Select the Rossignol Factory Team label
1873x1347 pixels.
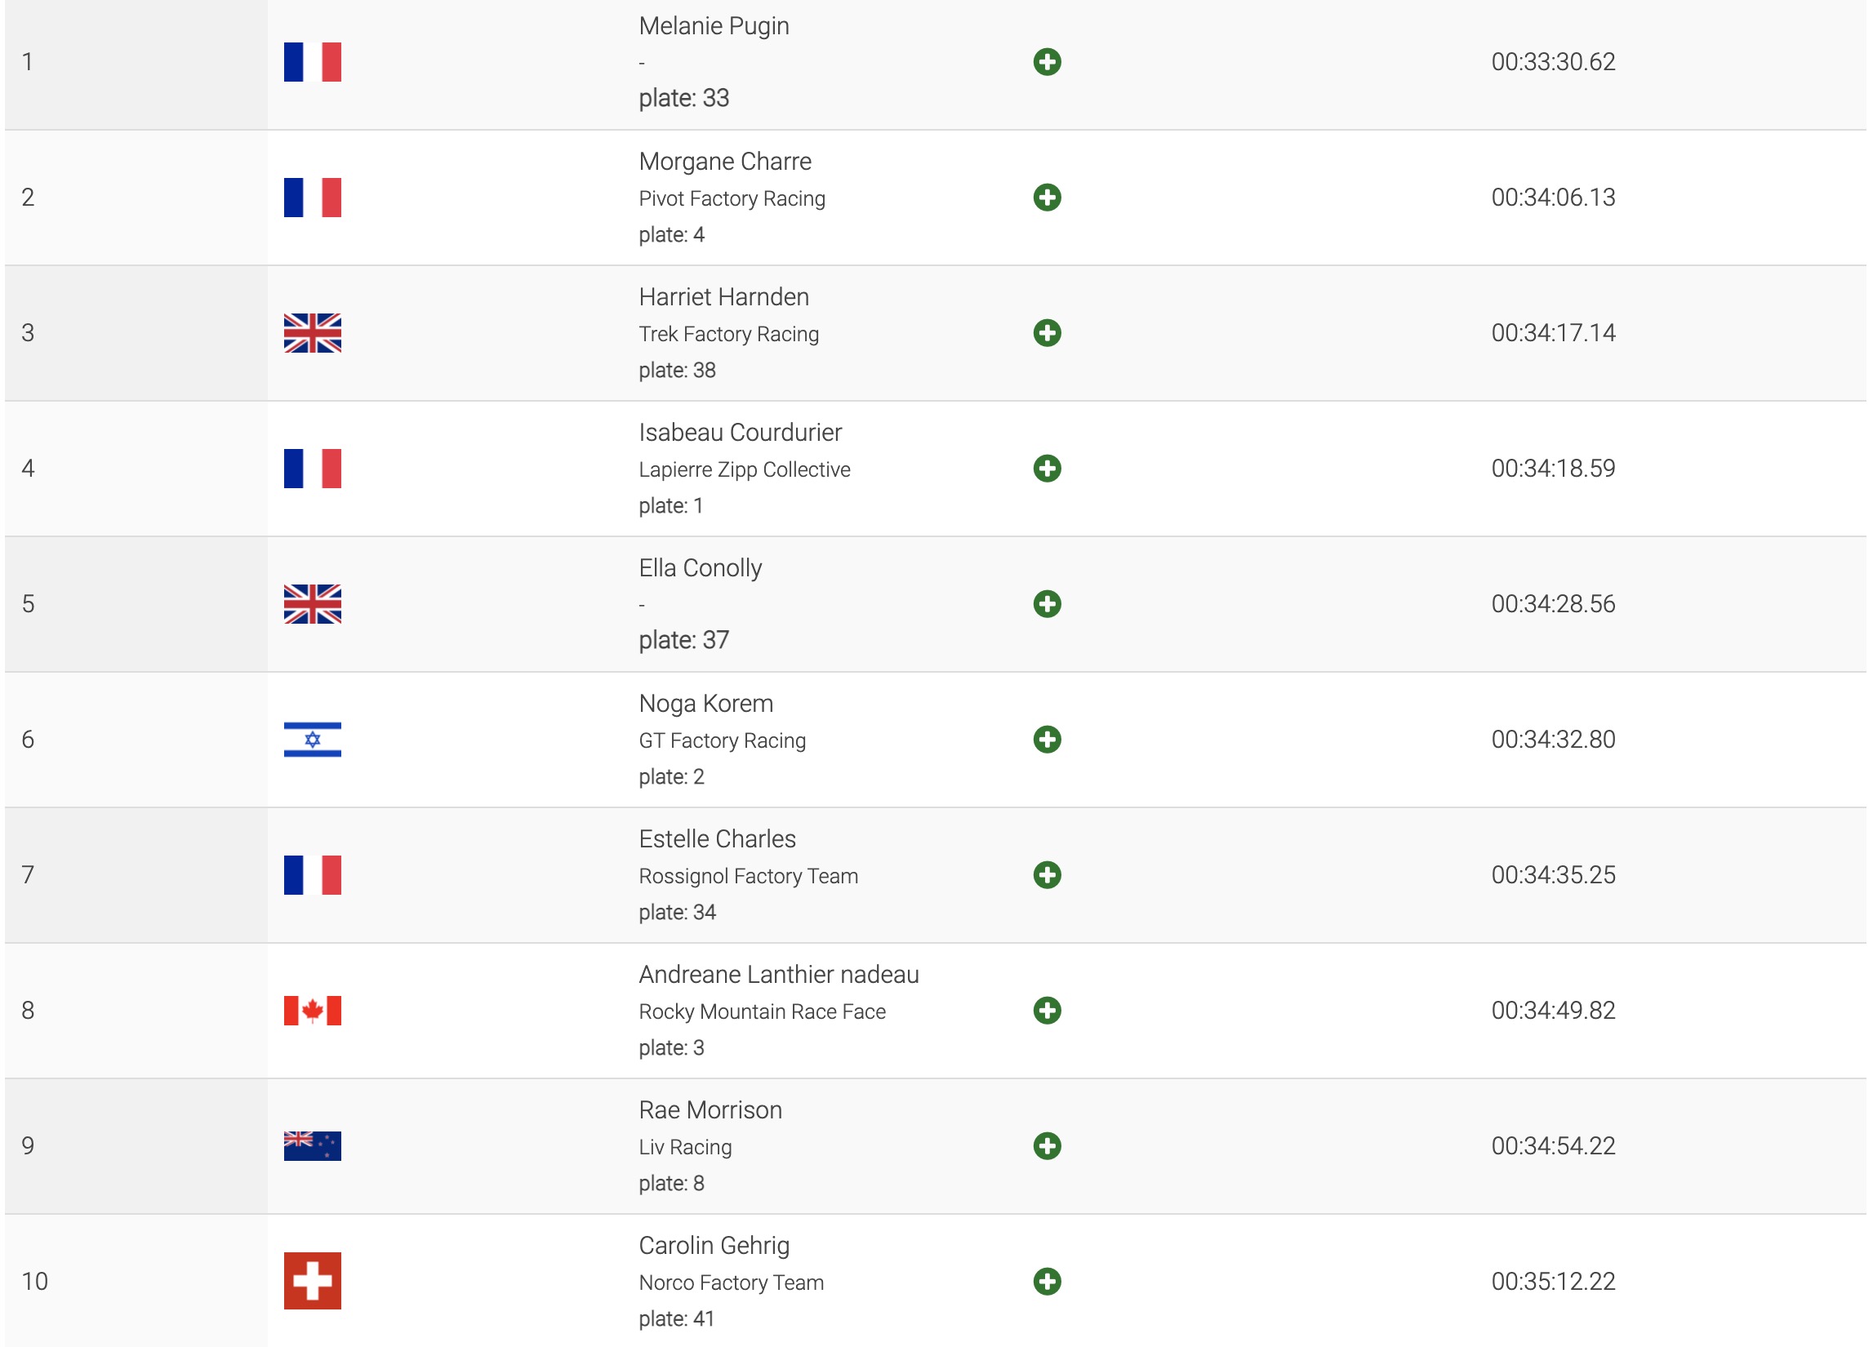pos(748,875)
